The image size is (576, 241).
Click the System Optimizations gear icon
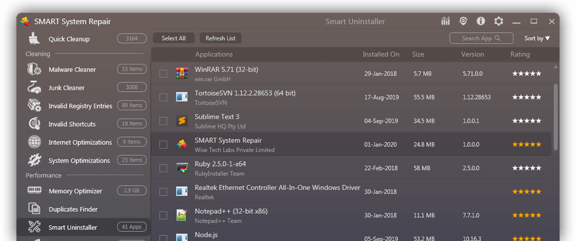(x=35, y=160)
